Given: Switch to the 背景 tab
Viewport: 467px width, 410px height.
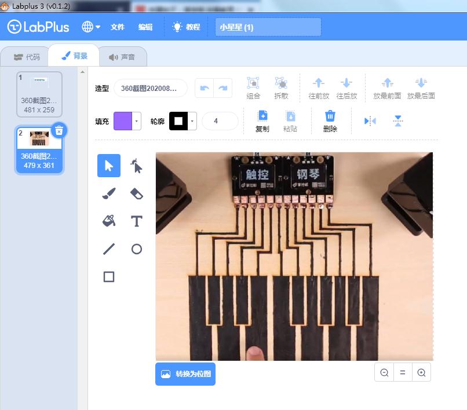Looking at the screenshot, I should point(74,56).
